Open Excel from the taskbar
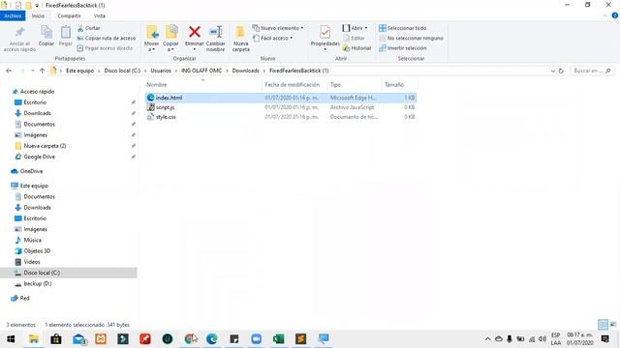The width and height of the screenshot is (620, 348). click(278, 339)
